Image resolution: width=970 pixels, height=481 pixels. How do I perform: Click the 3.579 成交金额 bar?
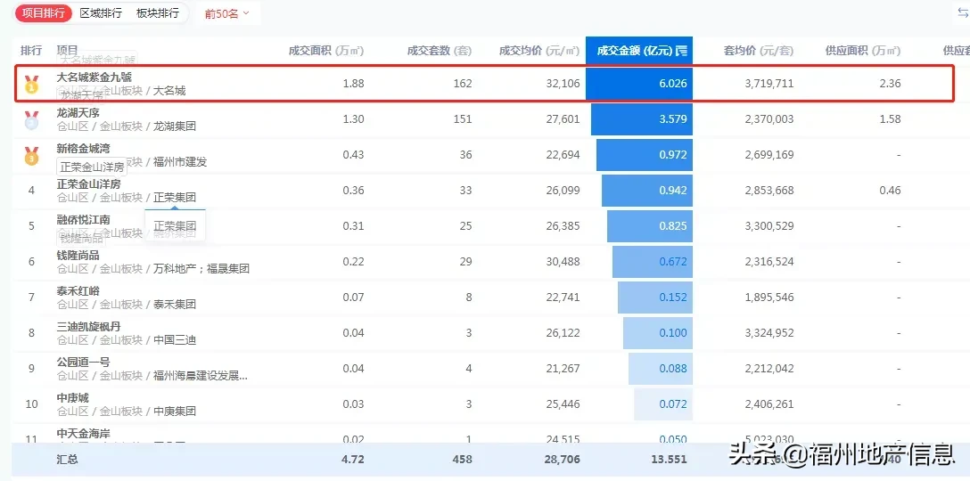tap(642, 119)
